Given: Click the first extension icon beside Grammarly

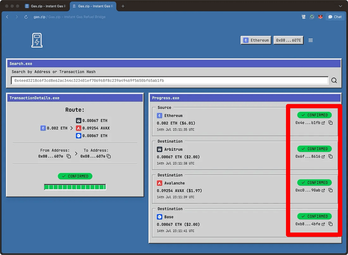Looking at the screenshot, I should (x=304, y=17).
